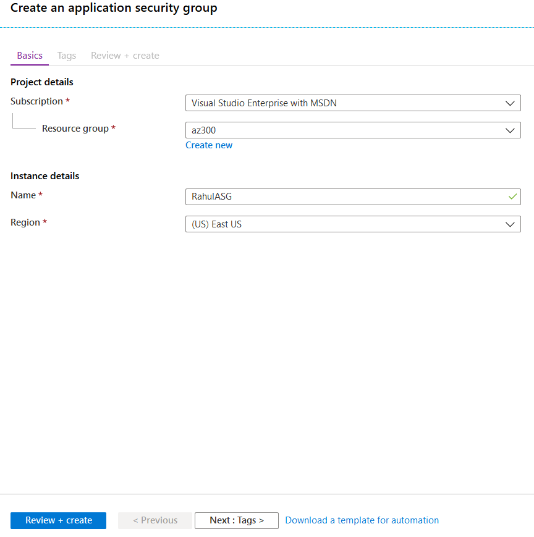Viewport: 534px width, 537px height.
Task: Click the Create an application security group heading
Action: tap(114, 8)
